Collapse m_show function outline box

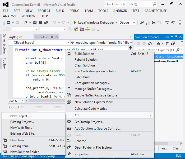click(16, 50)
